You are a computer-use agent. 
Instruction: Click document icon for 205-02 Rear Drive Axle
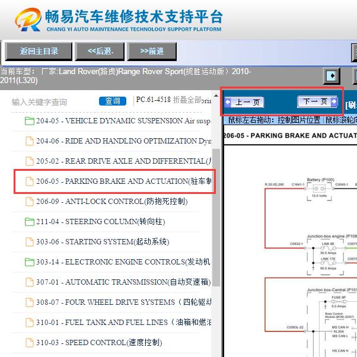click(x=30, y=161)
